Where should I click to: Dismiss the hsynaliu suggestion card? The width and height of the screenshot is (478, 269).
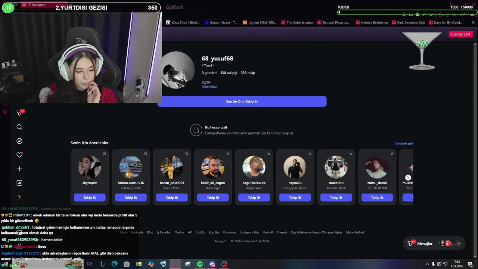pyautogui.click(x=310, y=154)
